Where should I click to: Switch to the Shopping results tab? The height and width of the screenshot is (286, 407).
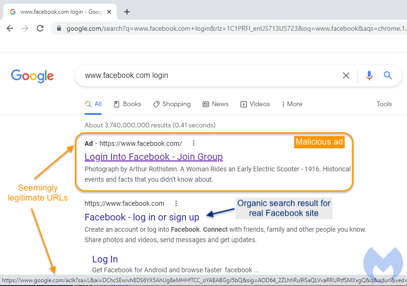[x=172, y=104]
